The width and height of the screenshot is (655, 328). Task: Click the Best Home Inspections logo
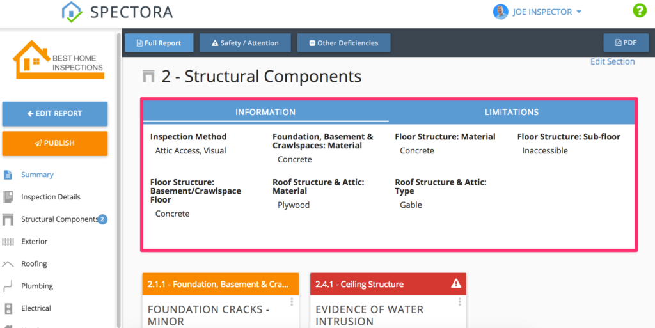tap(58, 60)
